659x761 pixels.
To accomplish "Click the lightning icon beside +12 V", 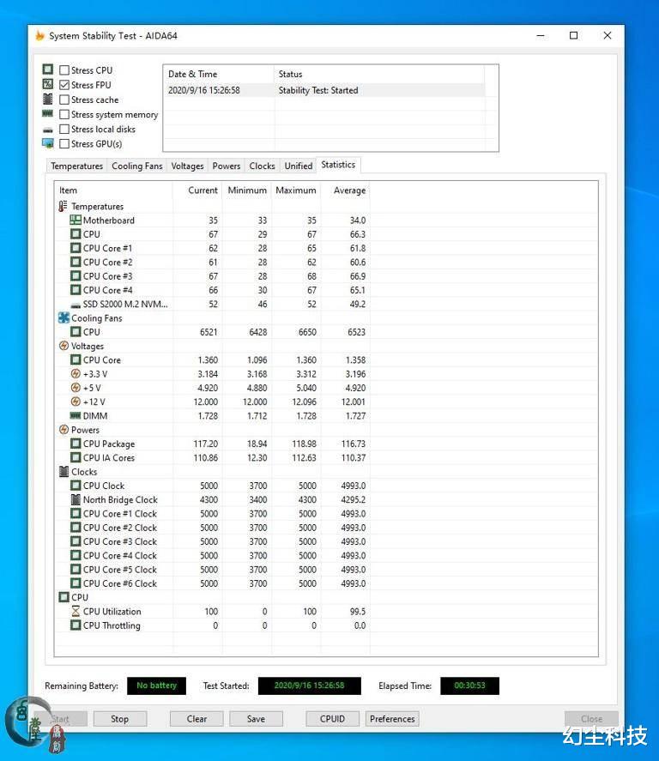I will click(76, 402).
